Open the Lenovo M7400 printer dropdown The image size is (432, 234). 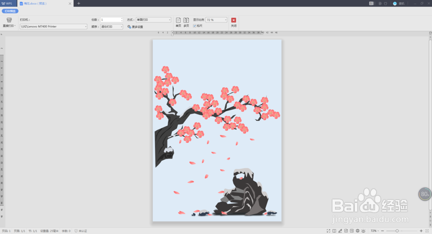(54, 26)
